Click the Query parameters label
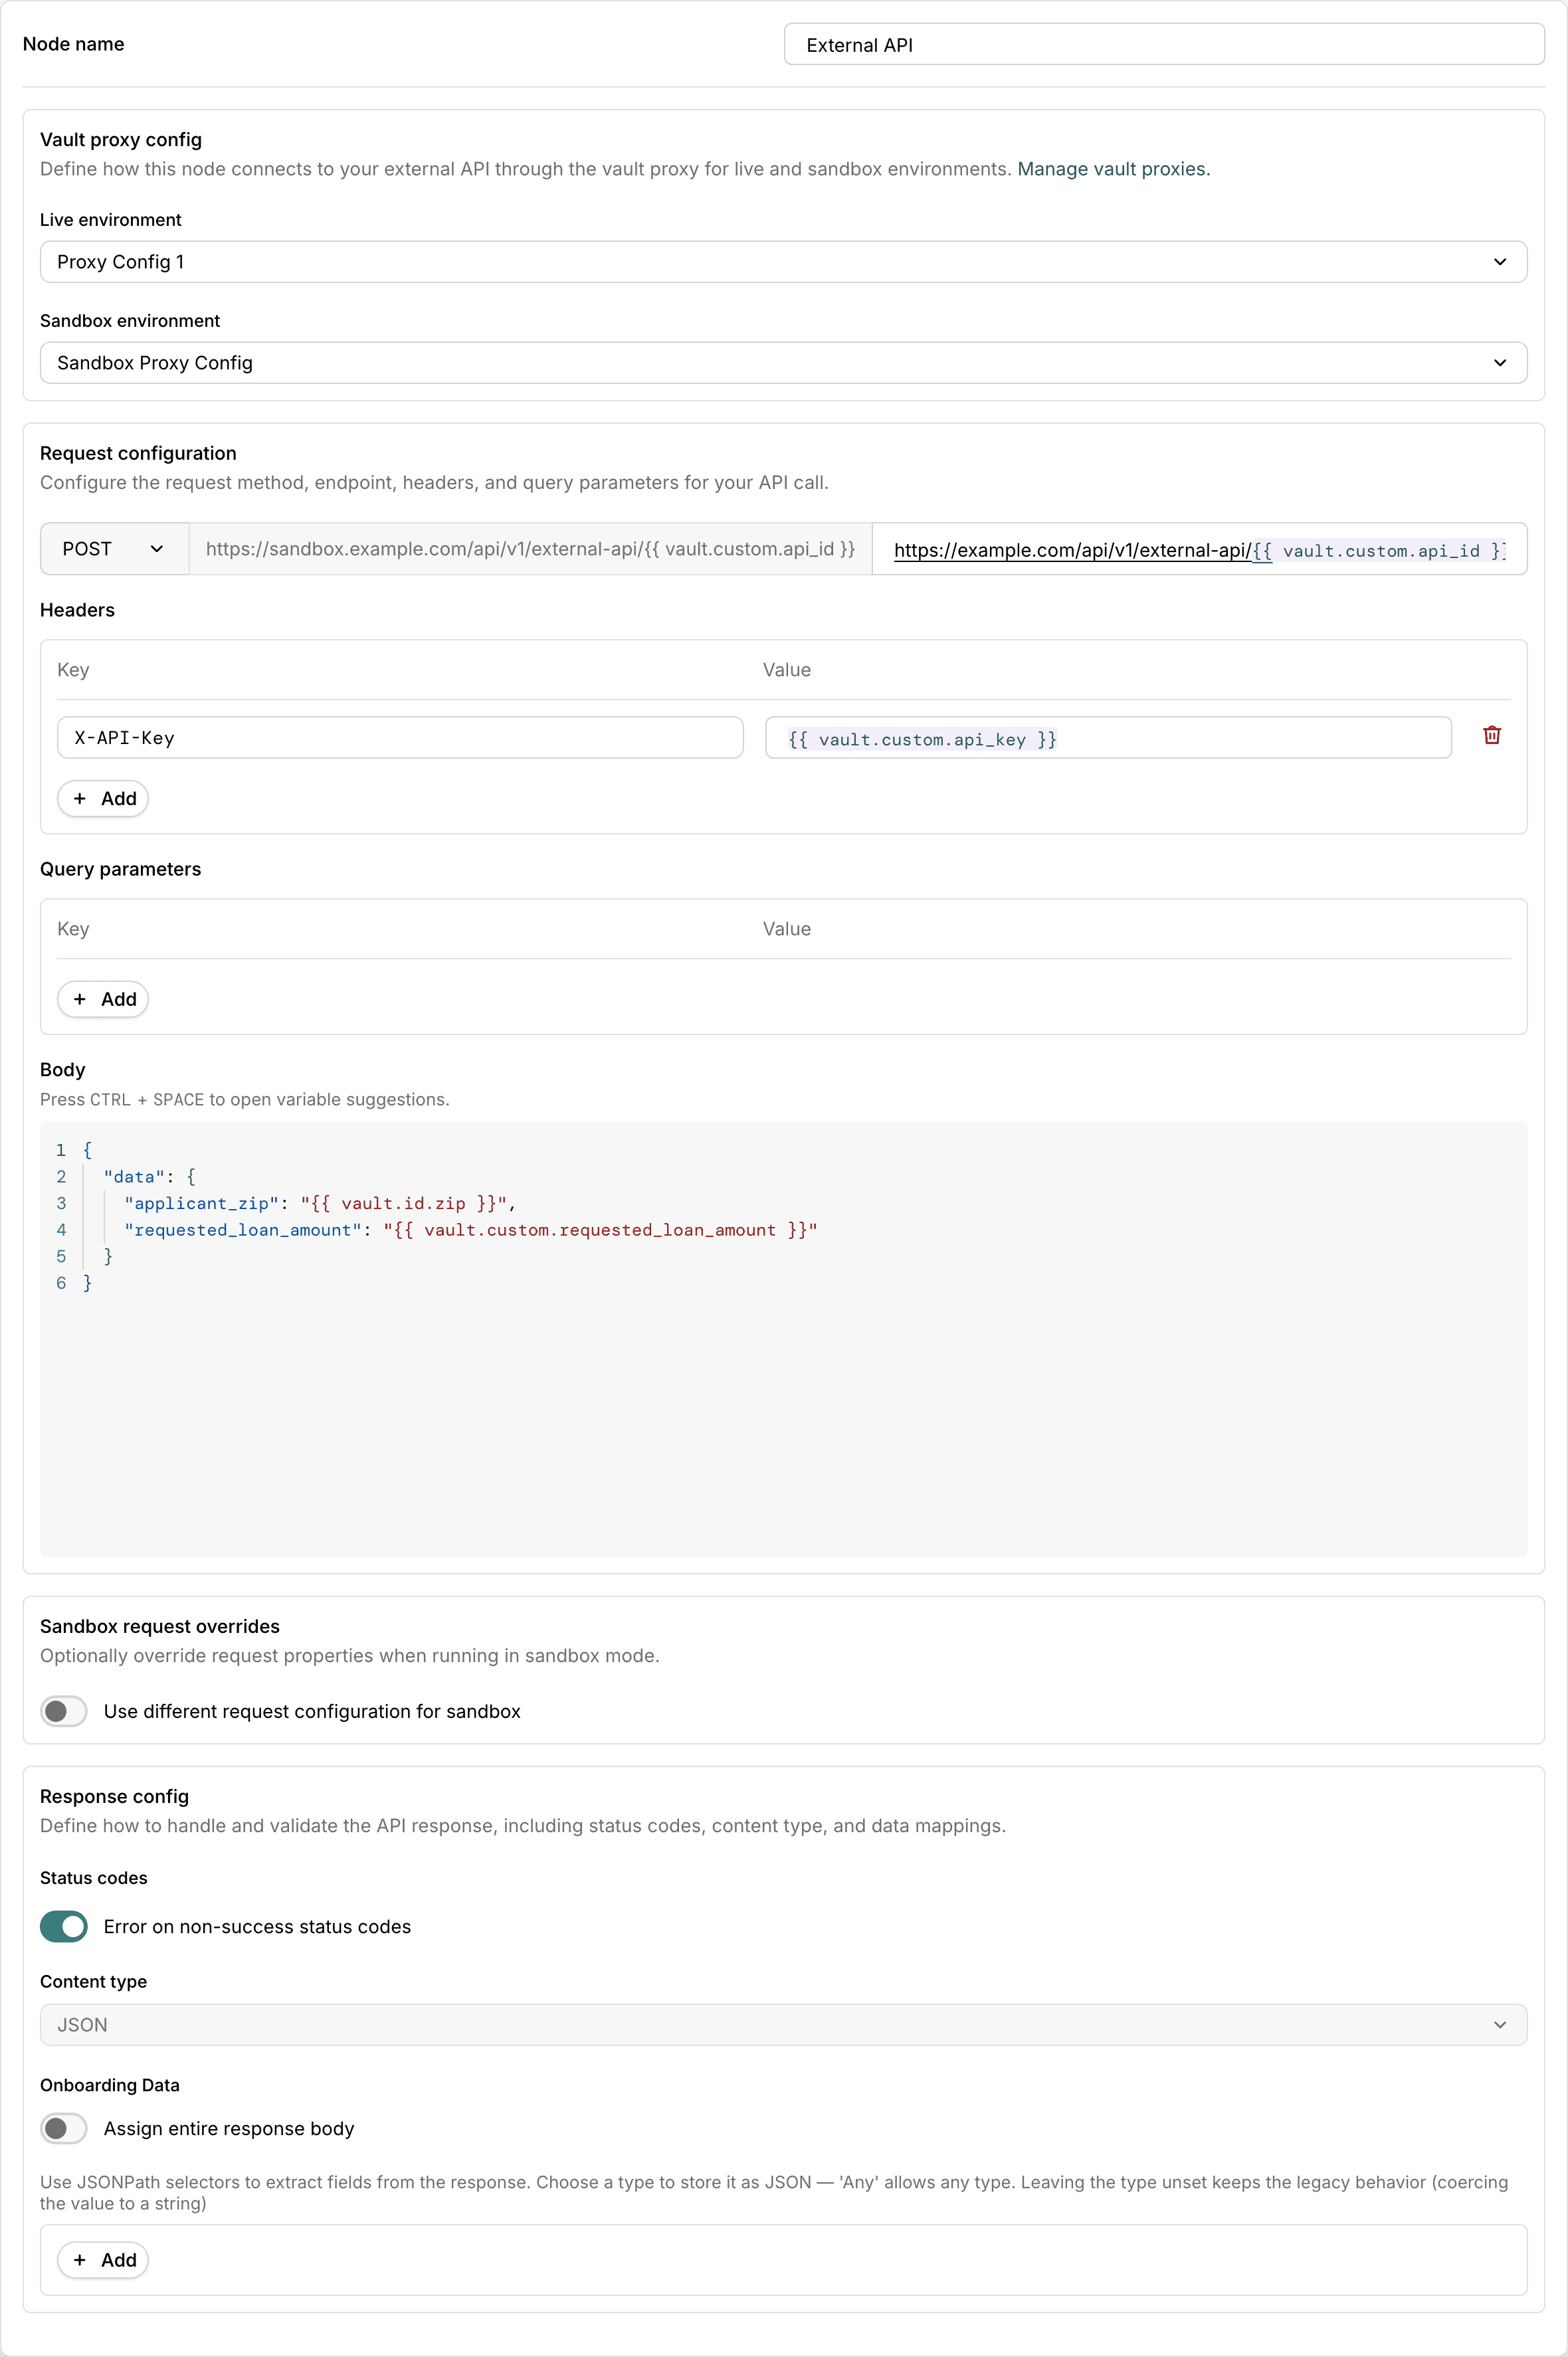The height and width of the screenshot is (2357, 1568). coord(120,869)
